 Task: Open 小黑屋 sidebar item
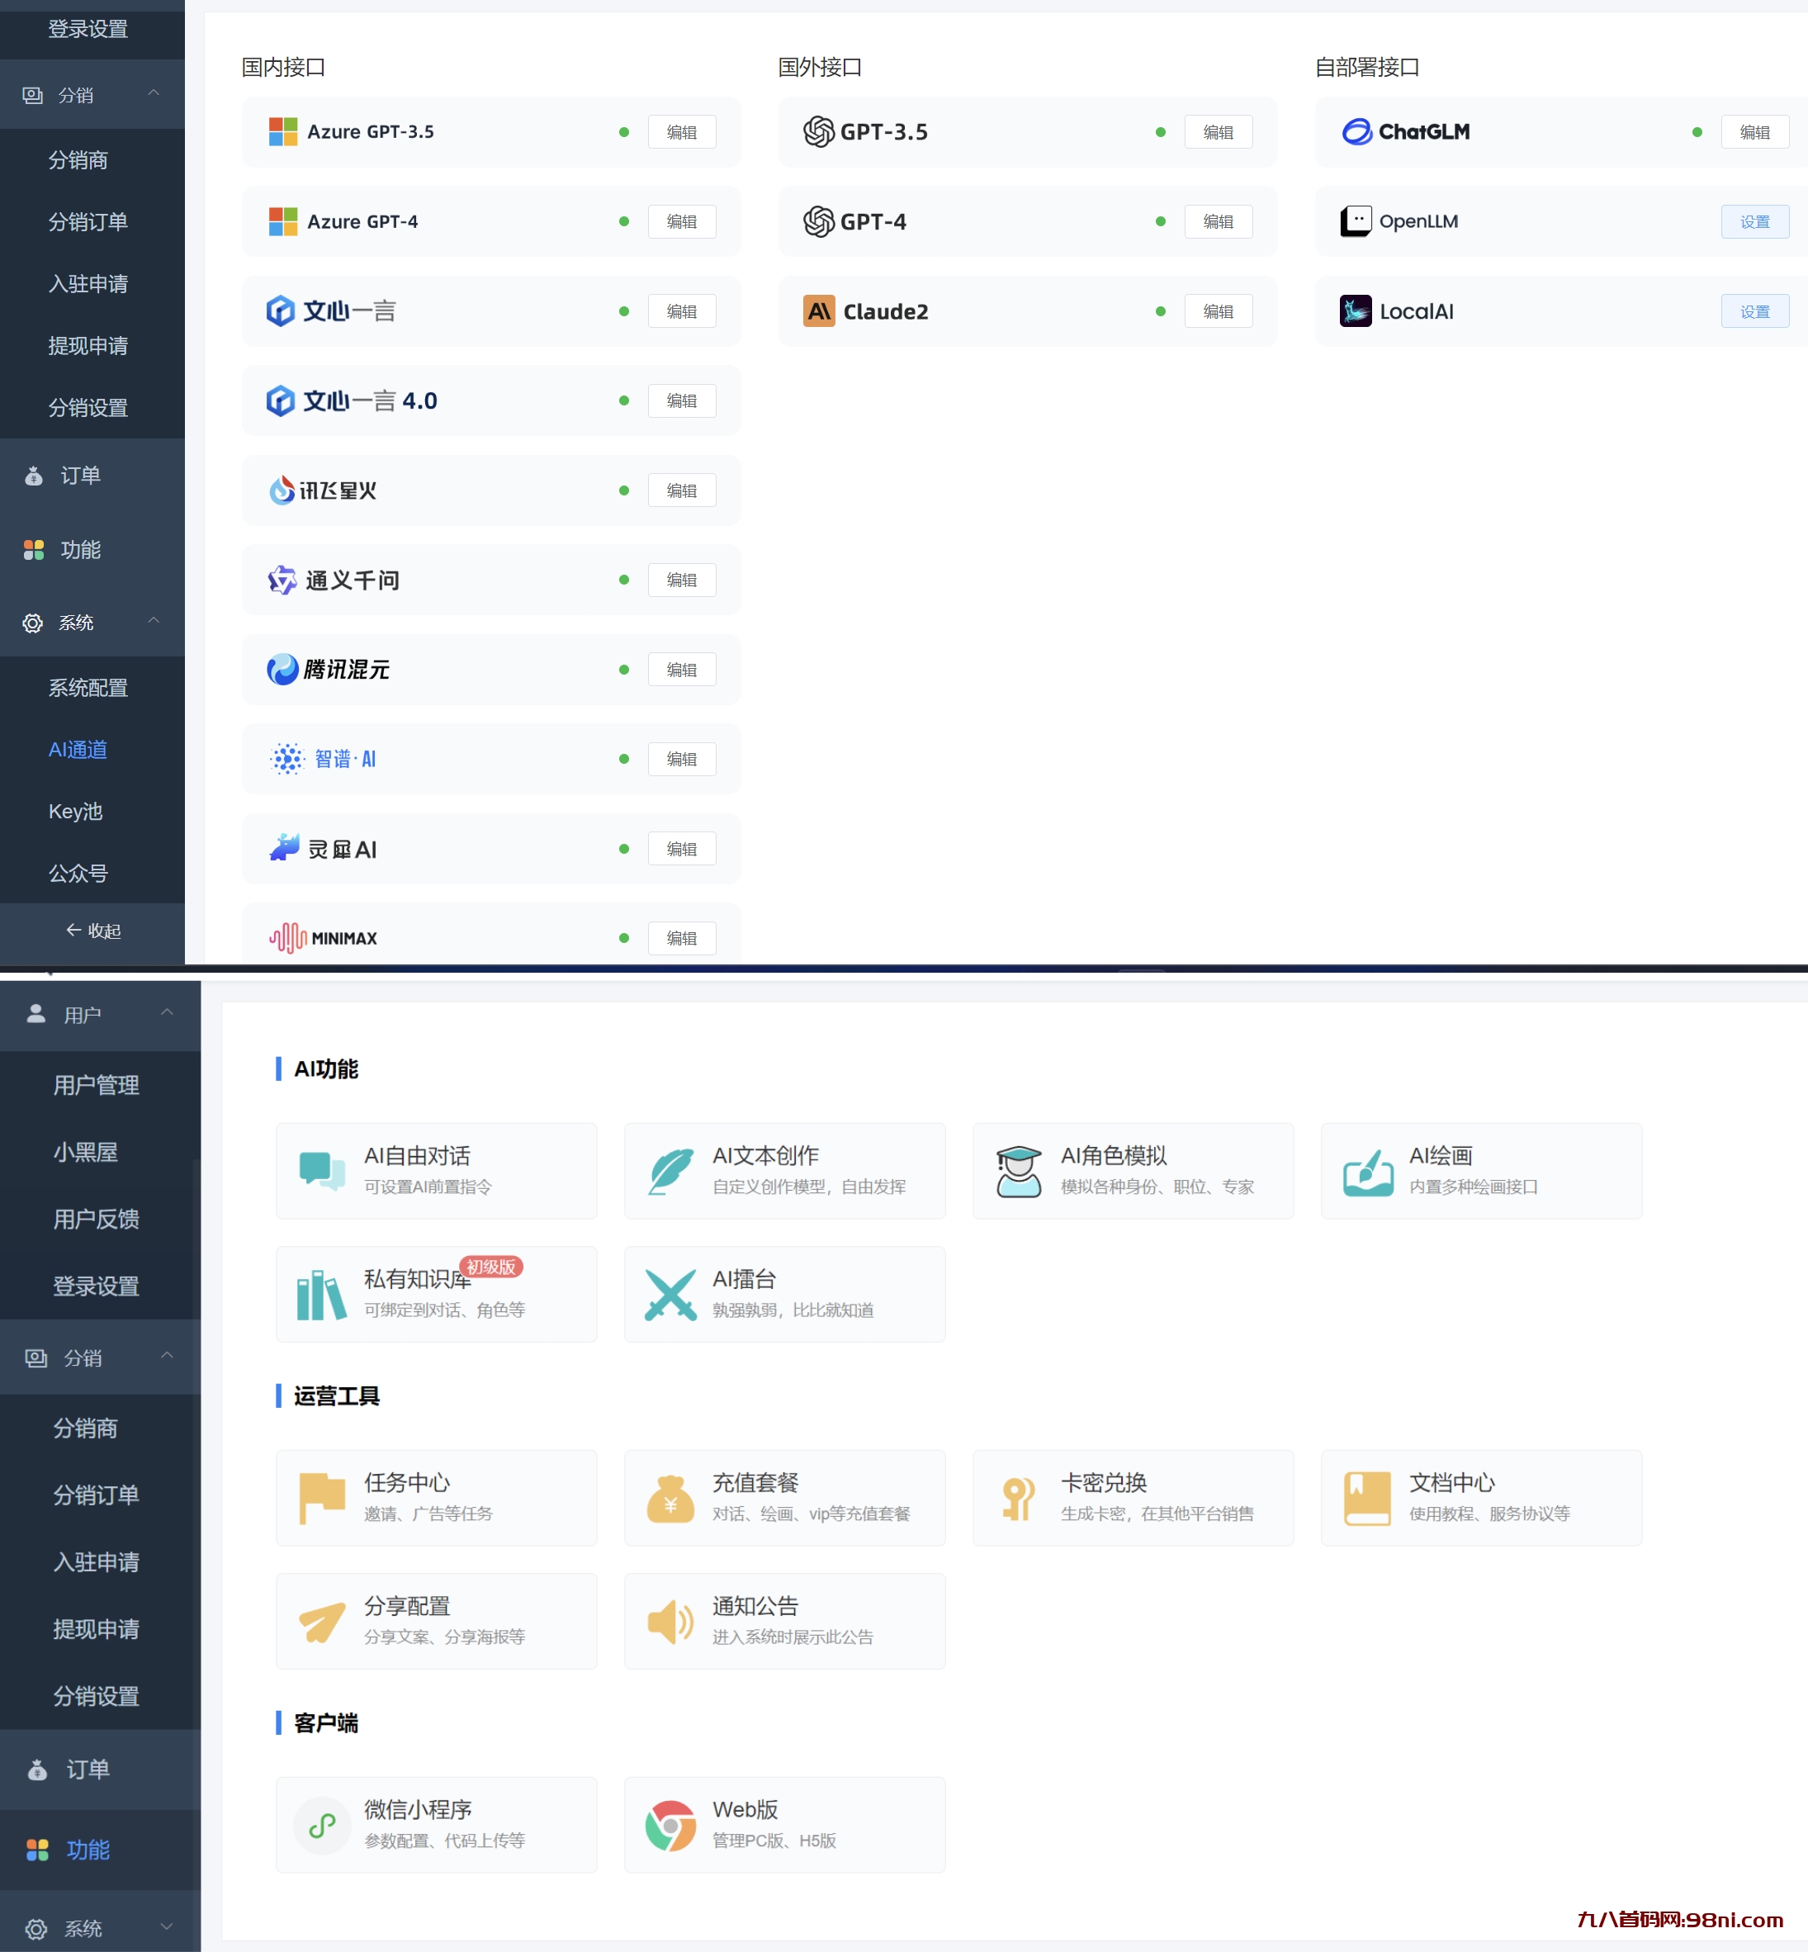86,1152
